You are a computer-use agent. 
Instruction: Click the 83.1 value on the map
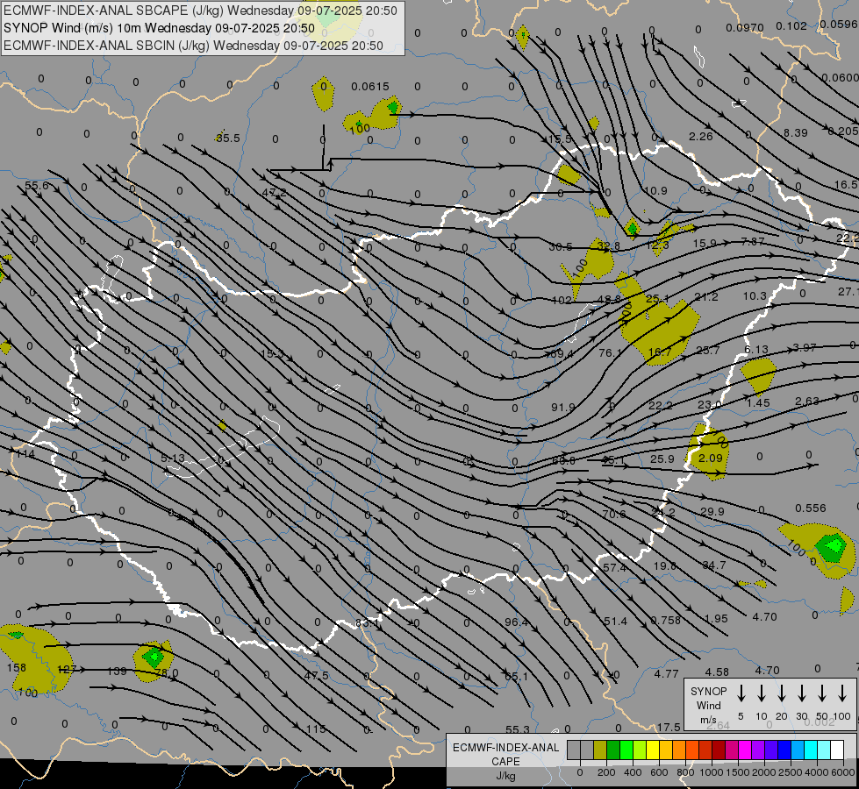pyautogui.click(x=367, y=623)
